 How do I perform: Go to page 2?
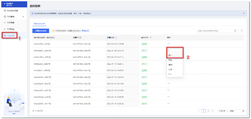(208, 111)
